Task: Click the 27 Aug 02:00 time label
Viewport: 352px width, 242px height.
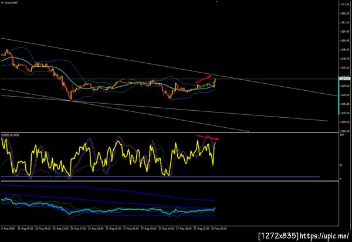Action: point(113,229)
